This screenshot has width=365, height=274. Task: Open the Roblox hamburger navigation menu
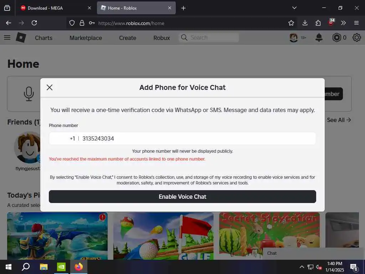tap(7, 37)
